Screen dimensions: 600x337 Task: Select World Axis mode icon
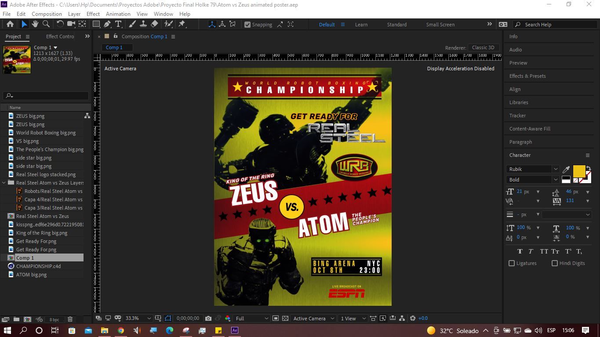(222, 25)
